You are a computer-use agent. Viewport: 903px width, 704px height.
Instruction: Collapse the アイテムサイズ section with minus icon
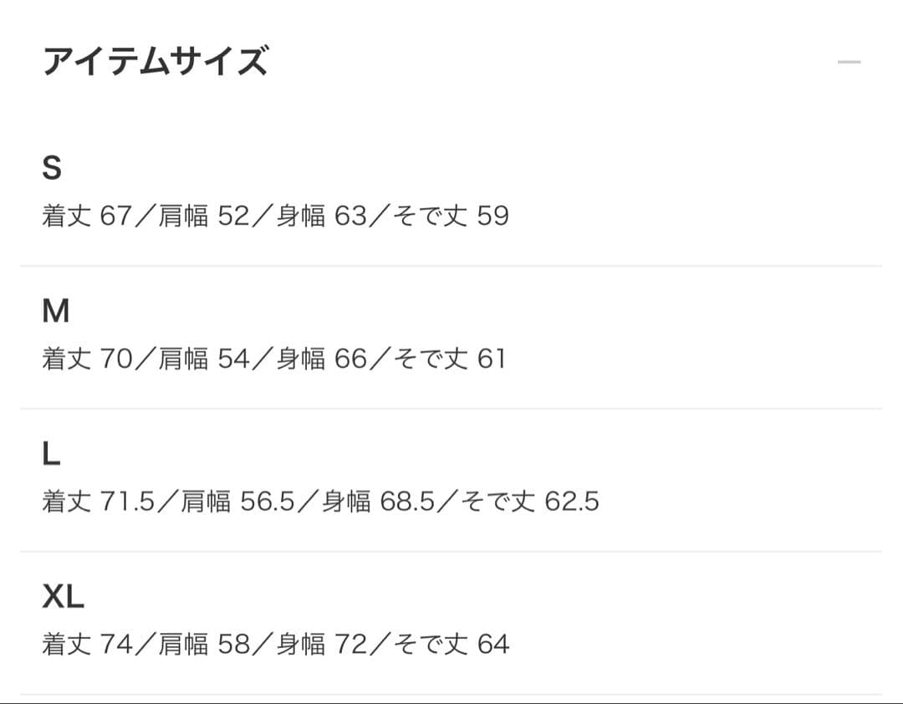tap(849, 63)
